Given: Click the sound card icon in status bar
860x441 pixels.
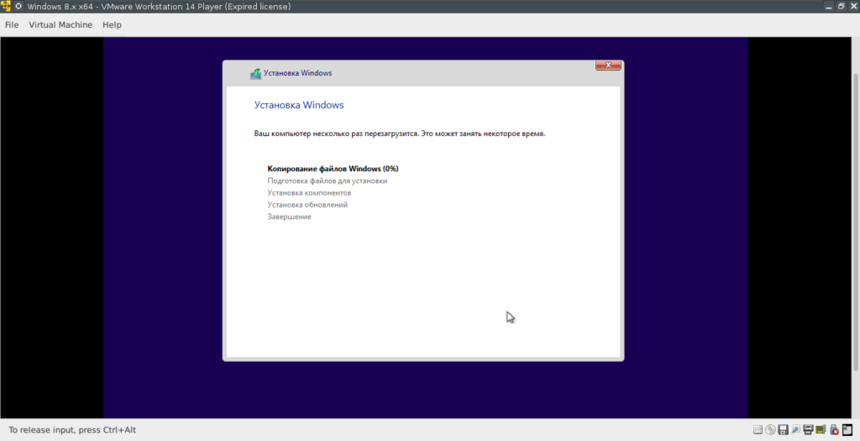Looking at the screenshot, I should tap(821, 429).
